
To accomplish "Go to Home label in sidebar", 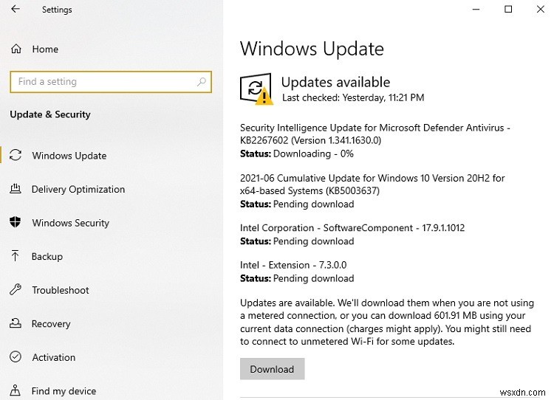I will [45, 49].
